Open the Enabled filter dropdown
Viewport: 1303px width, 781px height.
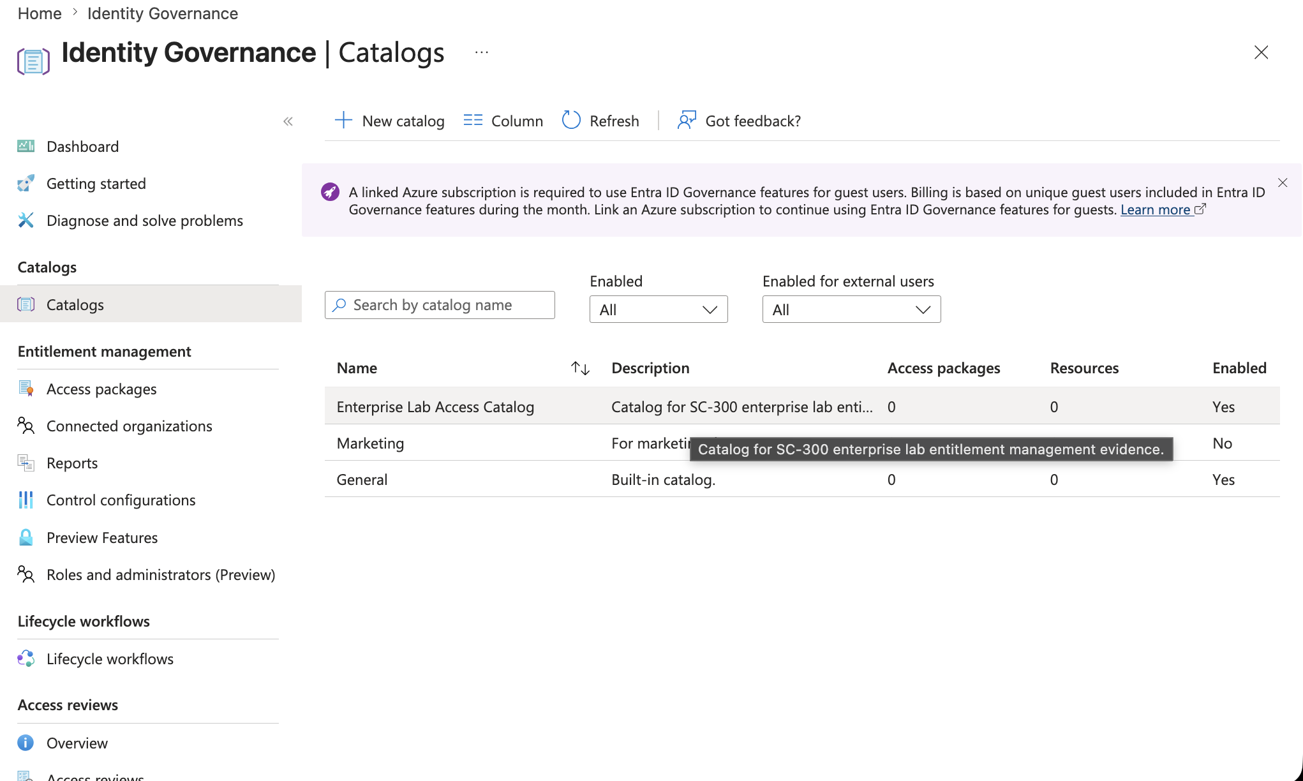click(x=659, y=309)
